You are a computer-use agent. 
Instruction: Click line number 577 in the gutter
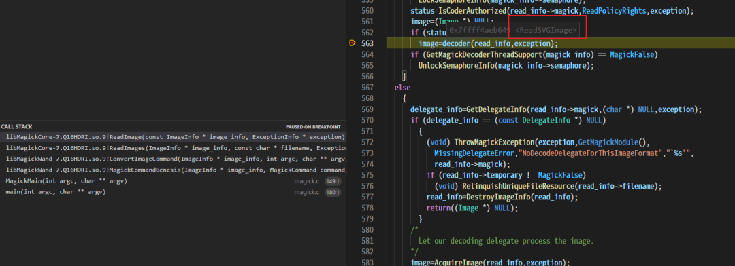(x=367, y=197)
